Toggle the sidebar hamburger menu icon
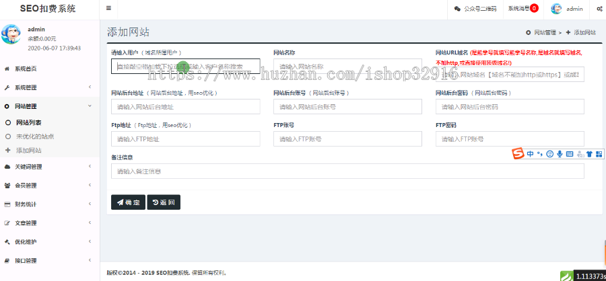606x281 pixels. 108,8
